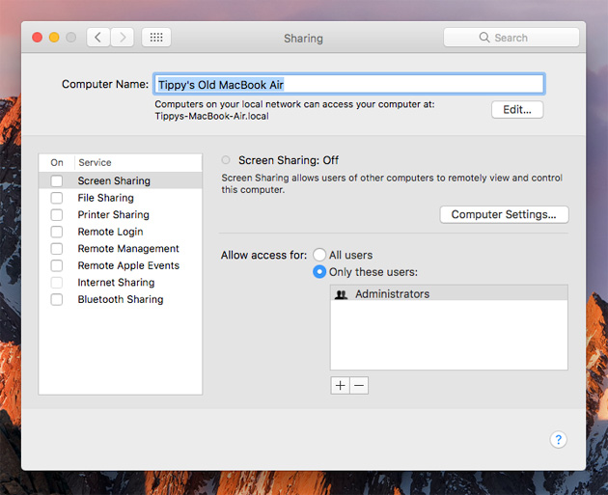Enable the Screen Sharing checkbox
Image resolution: width=608 pixels, height=495 pixels.
(x=57, y=180)
